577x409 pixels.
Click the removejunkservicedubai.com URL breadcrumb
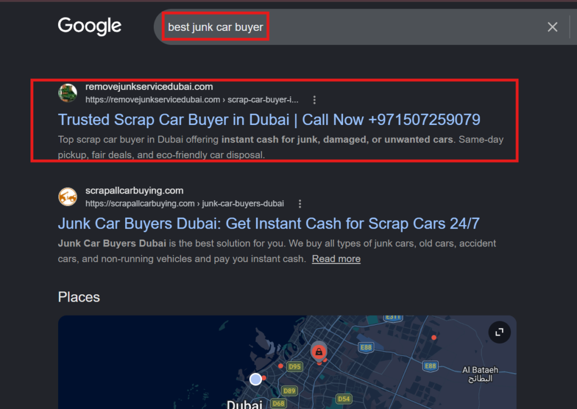point(192,100)
